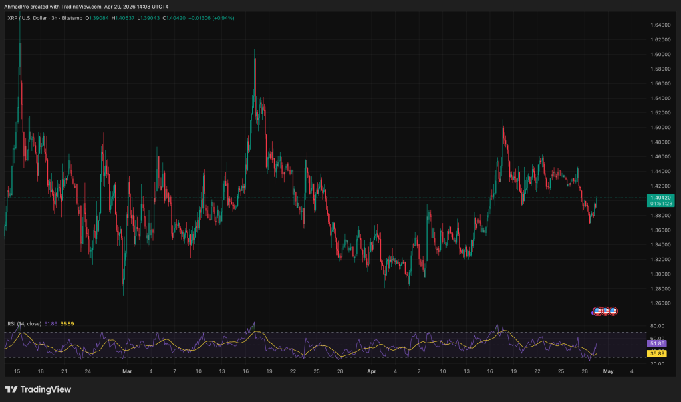Click the 01:51:28 bar countdown timer
681x402 pixels.
pyautogui.click(x=660, y=204)
